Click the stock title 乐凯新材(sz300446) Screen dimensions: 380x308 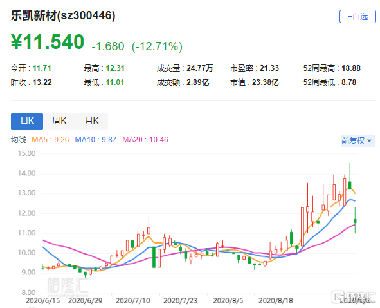point(63,16)
